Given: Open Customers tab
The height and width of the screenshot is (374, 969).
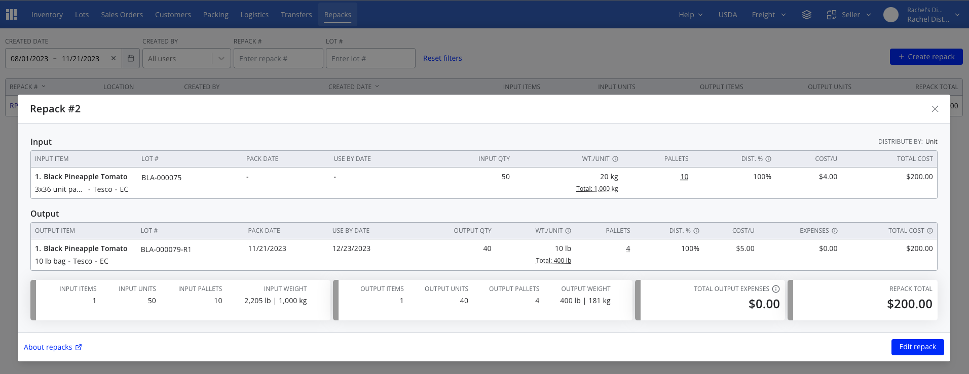Looking at the screenshot, I should coord(173,15).
